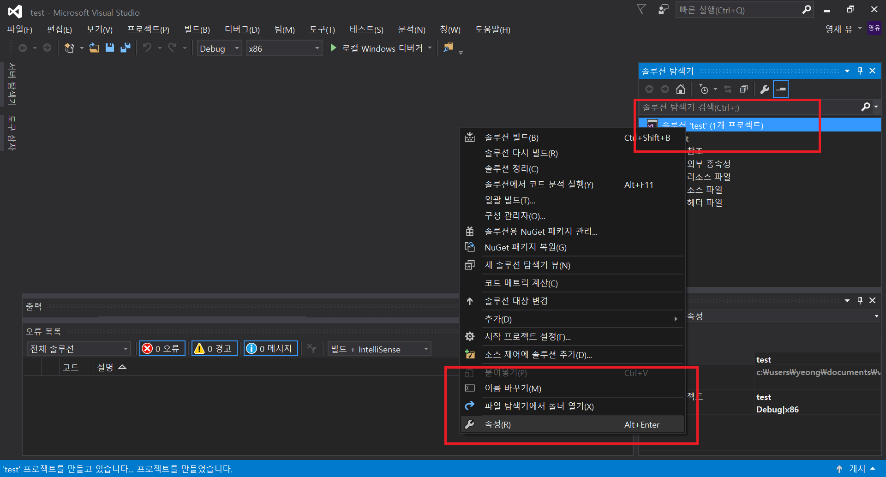Viewport: 886px width, 477px height.
Task: Click the Properties wrench icon in Solution Explorer toolbar
Action: click(x=765, y=89)
